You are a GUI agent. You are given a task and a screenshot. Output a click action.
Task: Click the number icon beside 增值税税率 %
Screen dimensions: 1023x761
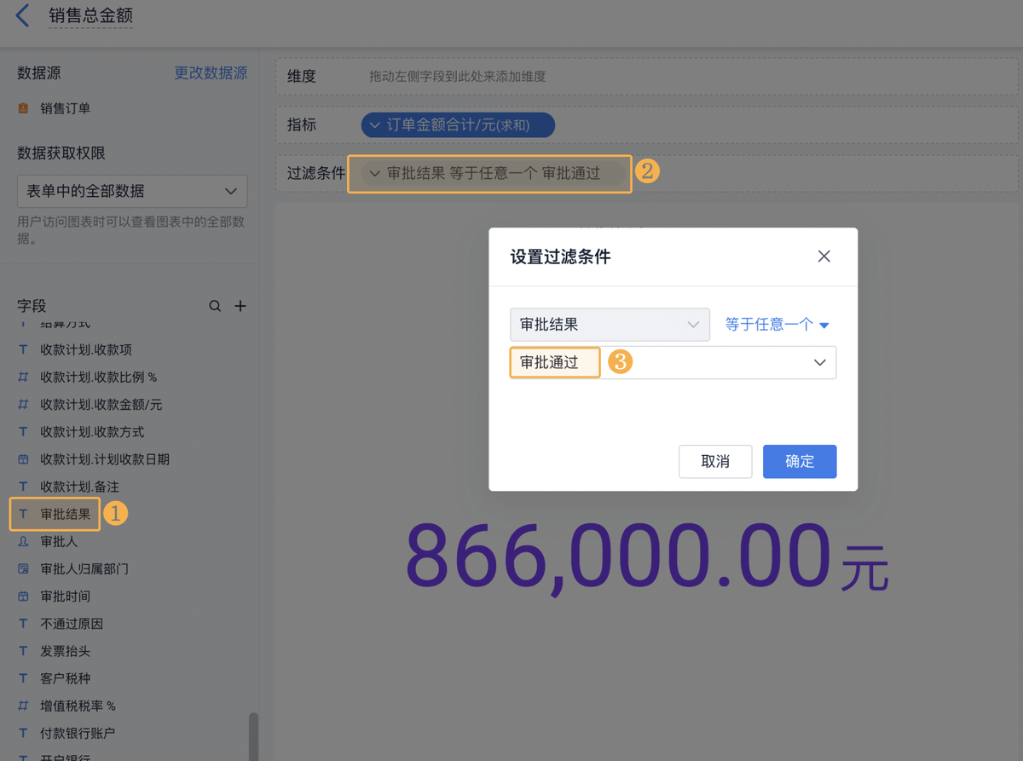[x=23, y=706]
